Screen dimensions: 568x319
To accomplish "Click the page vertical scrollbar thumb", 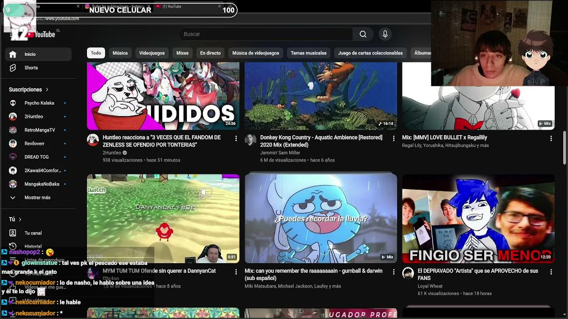I will point(565,148).
